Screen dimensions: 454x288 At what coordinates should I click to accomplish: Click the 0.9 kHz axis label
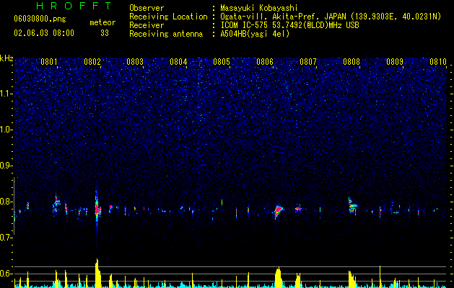click(6, 166)
